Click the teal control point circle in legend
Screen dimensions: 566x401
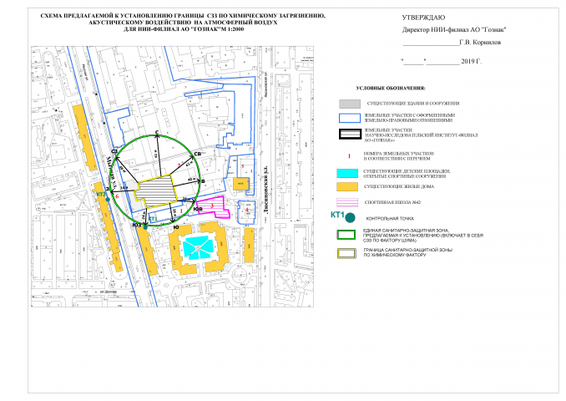click(350, 218)
